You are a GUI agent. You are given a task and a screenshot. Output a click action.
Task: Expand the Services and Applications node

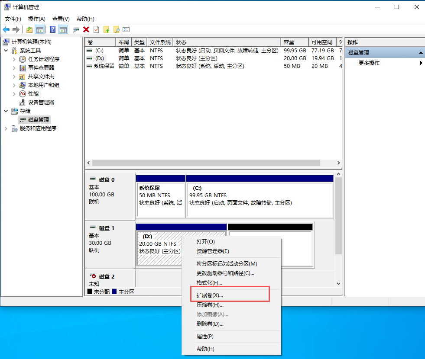click(6, 128)
